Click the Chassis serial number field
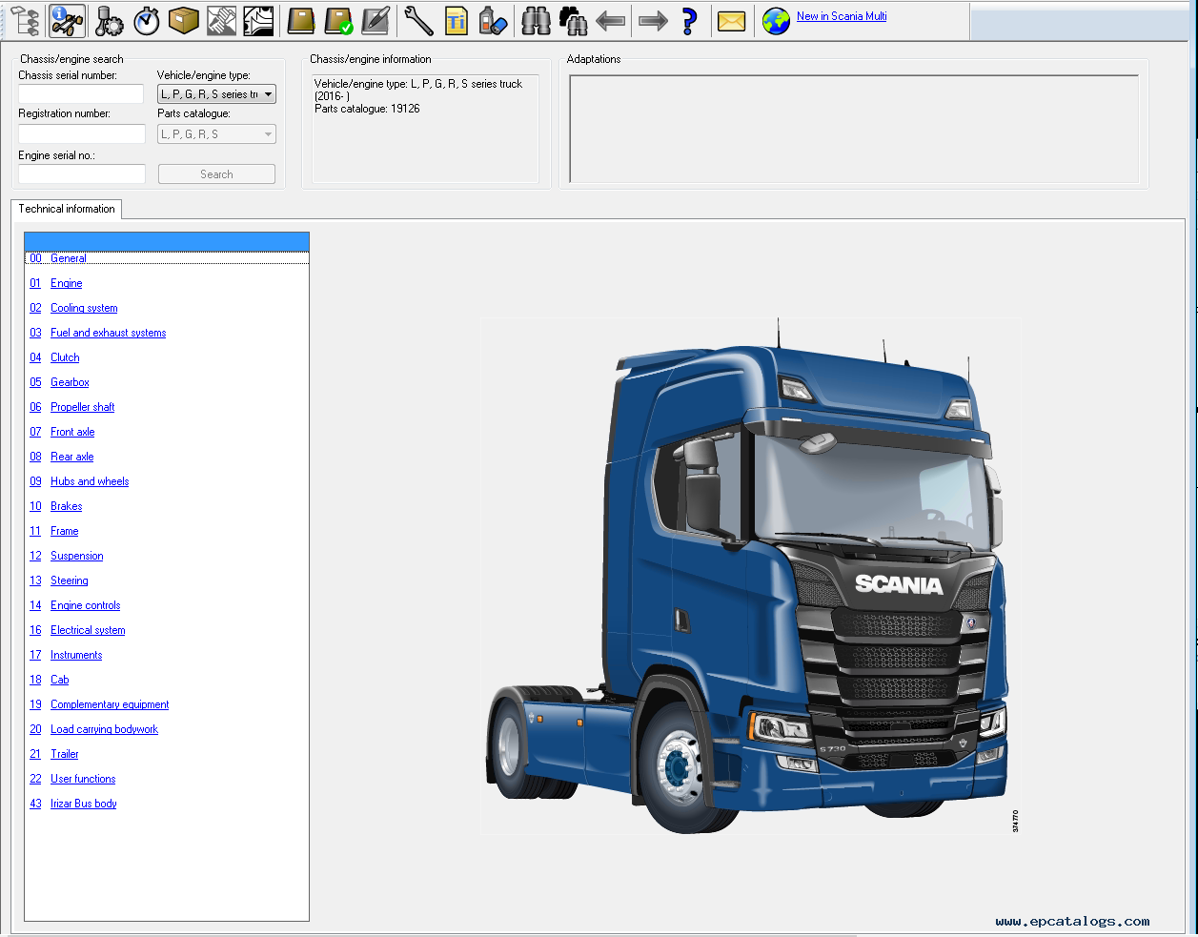Screen dimensions: 1198x937 point(81,93)
